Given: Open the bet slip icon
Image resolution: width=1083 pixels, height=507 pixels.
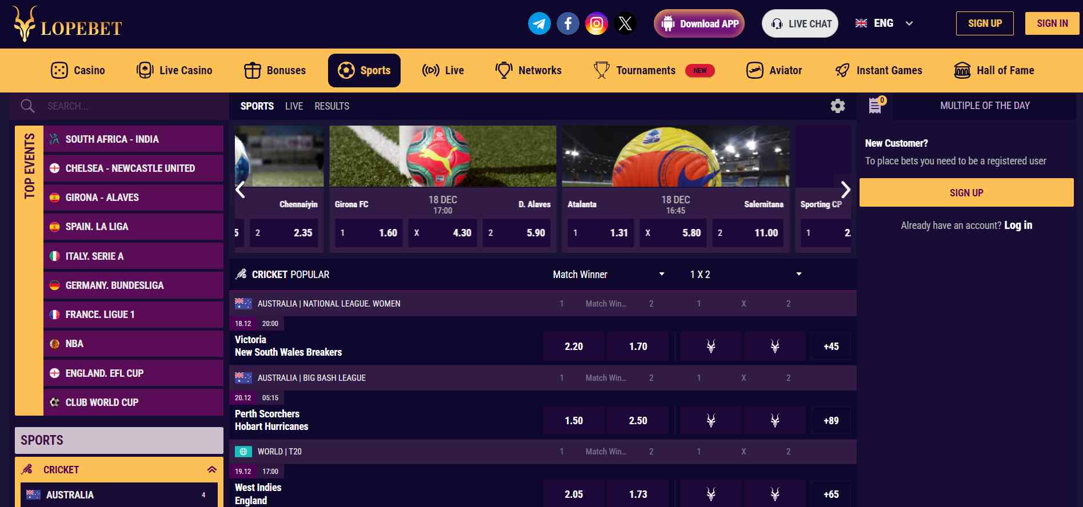Looking at the screenshot, I should pyautogui.click(x=876, y=105).
